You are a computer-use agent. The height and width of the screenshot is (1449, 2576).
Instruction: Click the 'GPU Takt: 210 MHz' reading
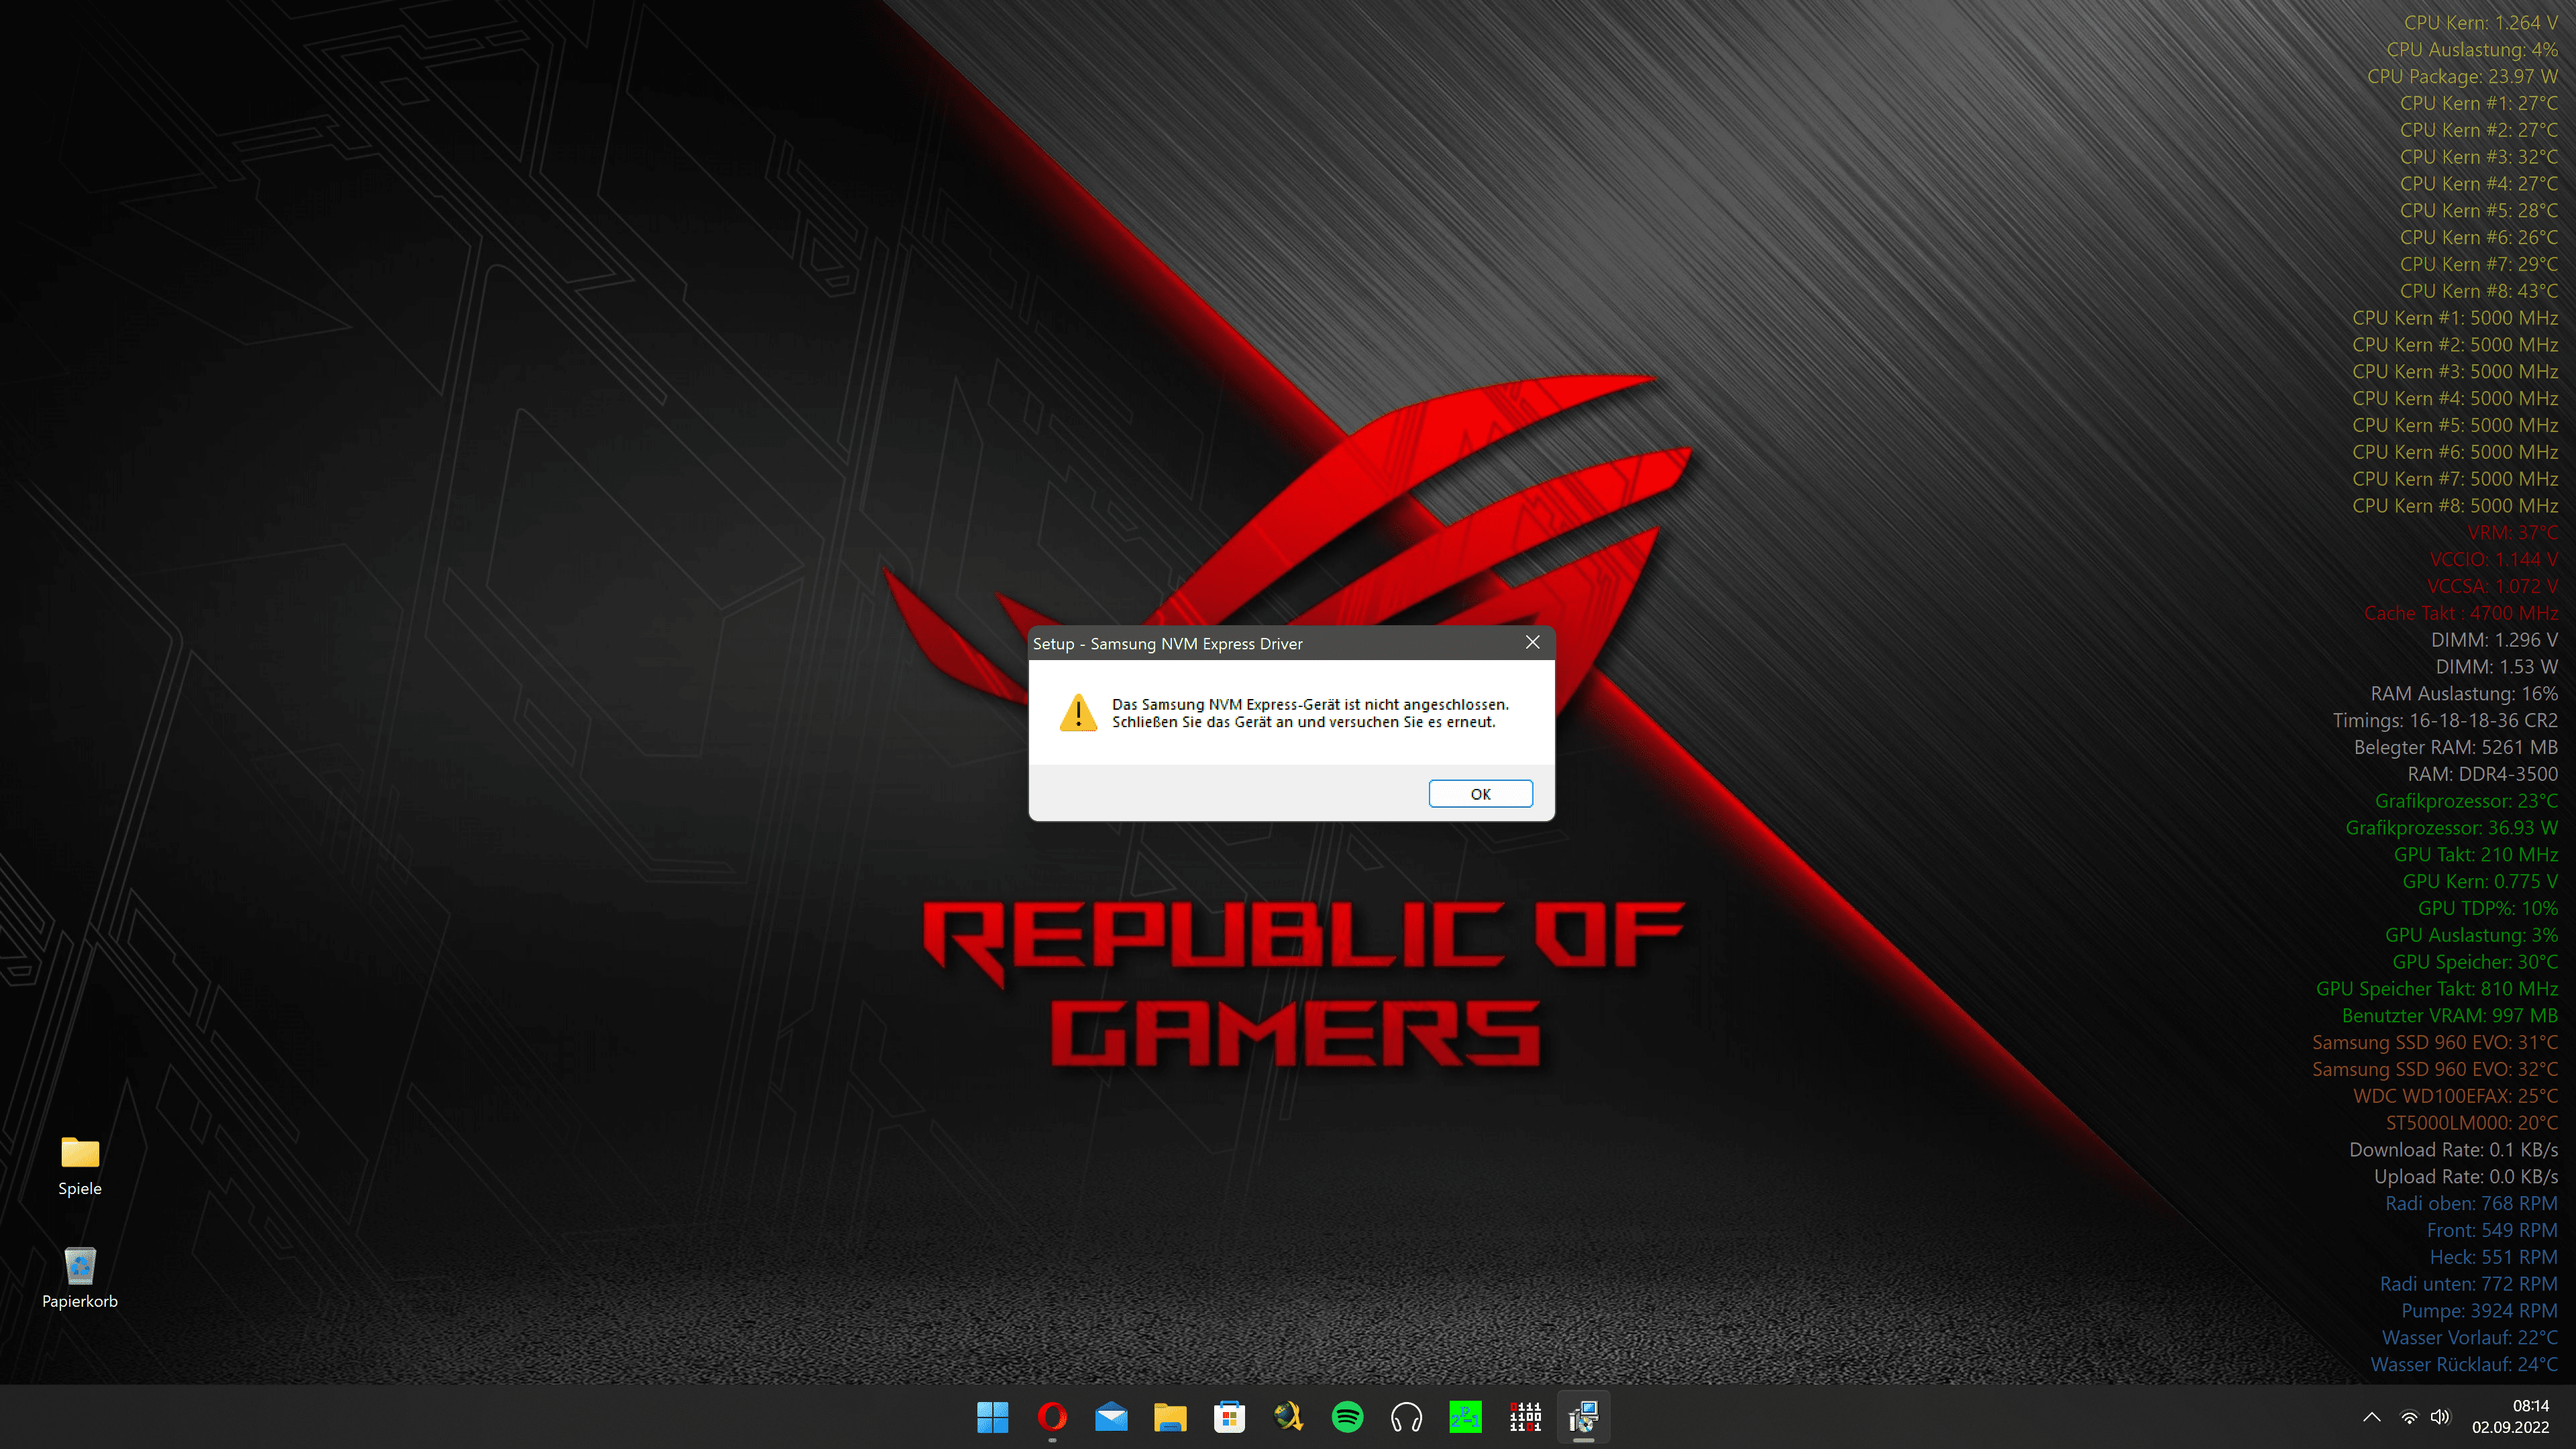pos(2475,855)
